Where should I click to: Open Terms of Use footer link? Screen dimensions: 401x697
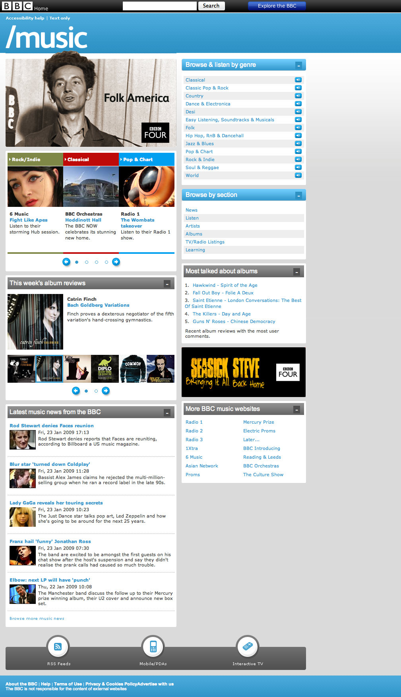[68, 684]
